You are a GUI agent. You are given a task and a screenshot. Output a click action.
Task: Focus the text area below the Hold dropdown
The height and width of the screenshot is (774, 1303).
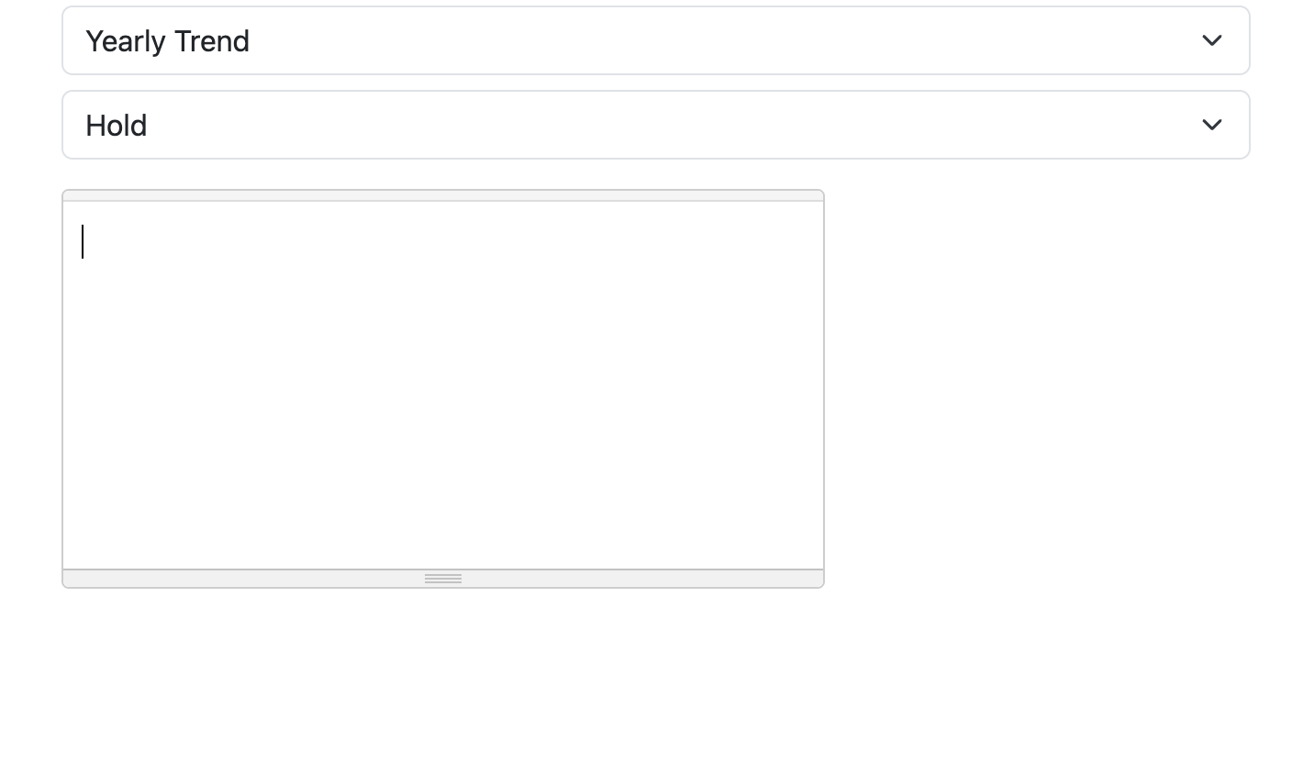443,385
